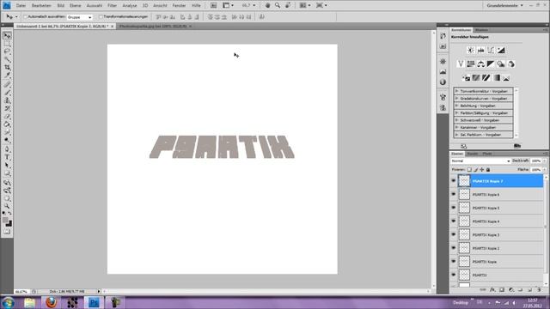Switch to the Masken panel tab
Screen dimensions: 550x309
click(481, 30)
